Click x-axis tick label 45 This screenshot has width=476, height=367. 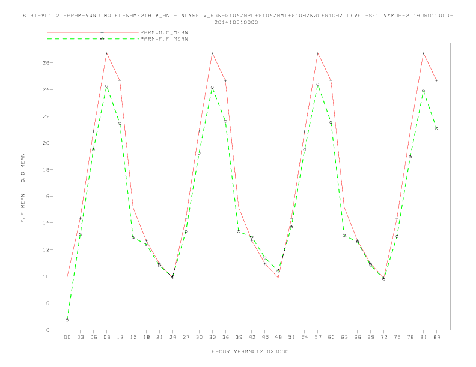265,337
